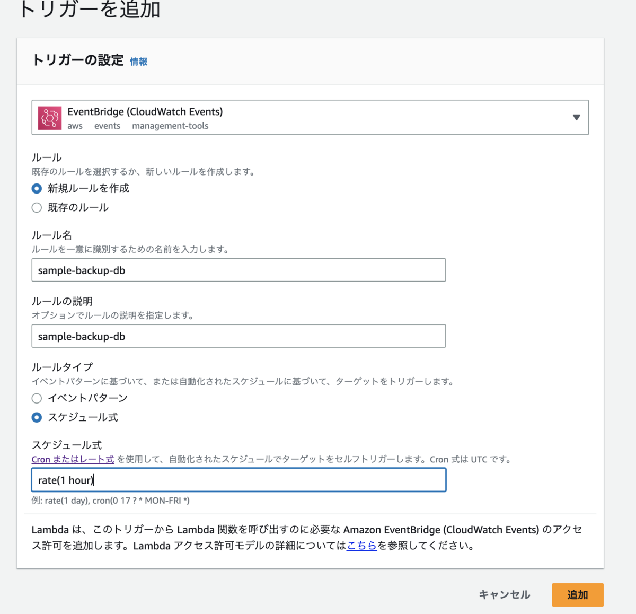
Task: Click the example text rate(1 day), cron(0 17 ? * MON-FRI *)
Action: [117, 501]
